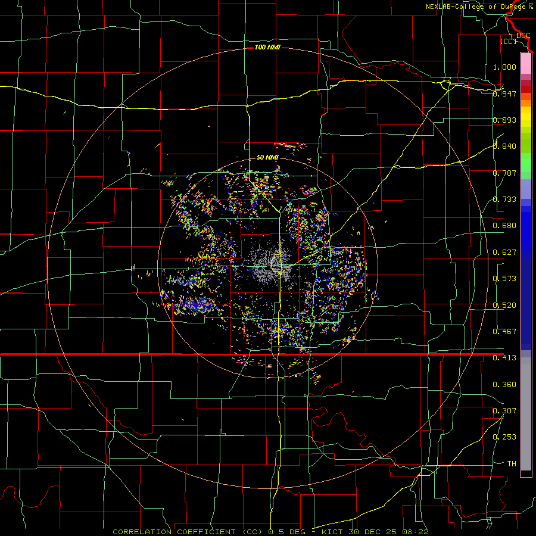The image size is (536, 536).
Task: Click the 100 NMI range ring label
Action: pyautogui.click(x=267, y=47)
